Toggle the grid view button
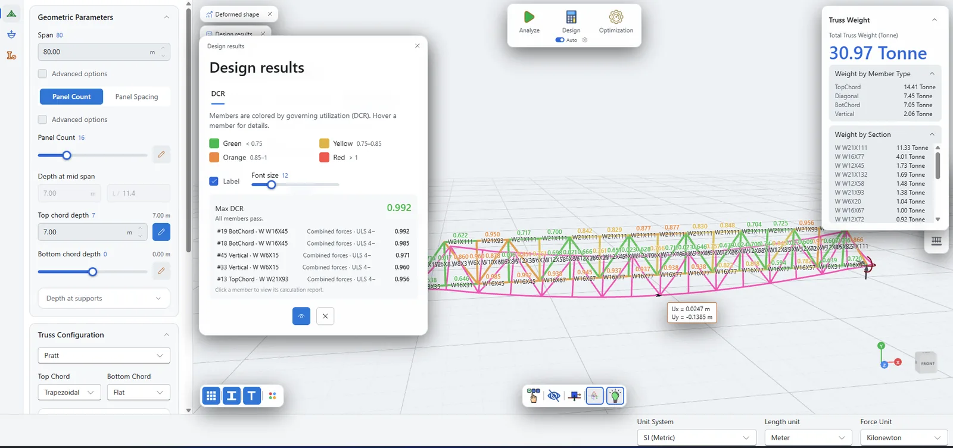Image resolution: width=953 pixels, height=448 pixels. [211, 396]
